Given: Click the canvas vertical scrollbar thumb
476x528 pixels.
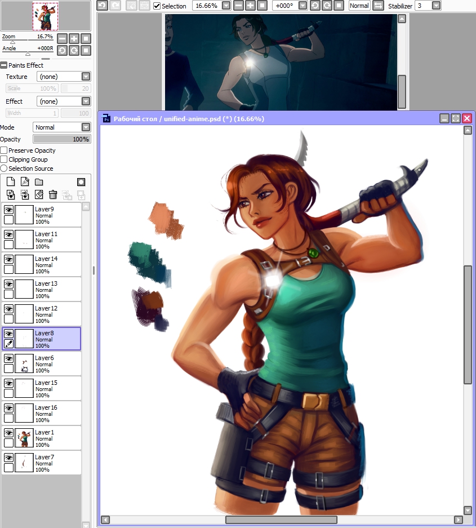Looking at the screenshot, I should [x=468, y=325].
